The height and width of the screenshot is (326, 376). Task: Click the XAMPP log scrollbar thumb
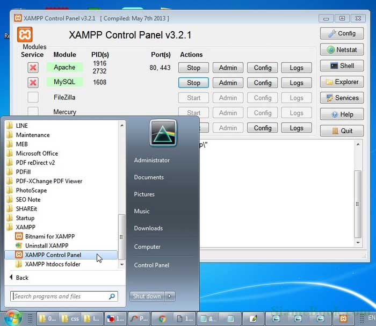coord(358,204)
